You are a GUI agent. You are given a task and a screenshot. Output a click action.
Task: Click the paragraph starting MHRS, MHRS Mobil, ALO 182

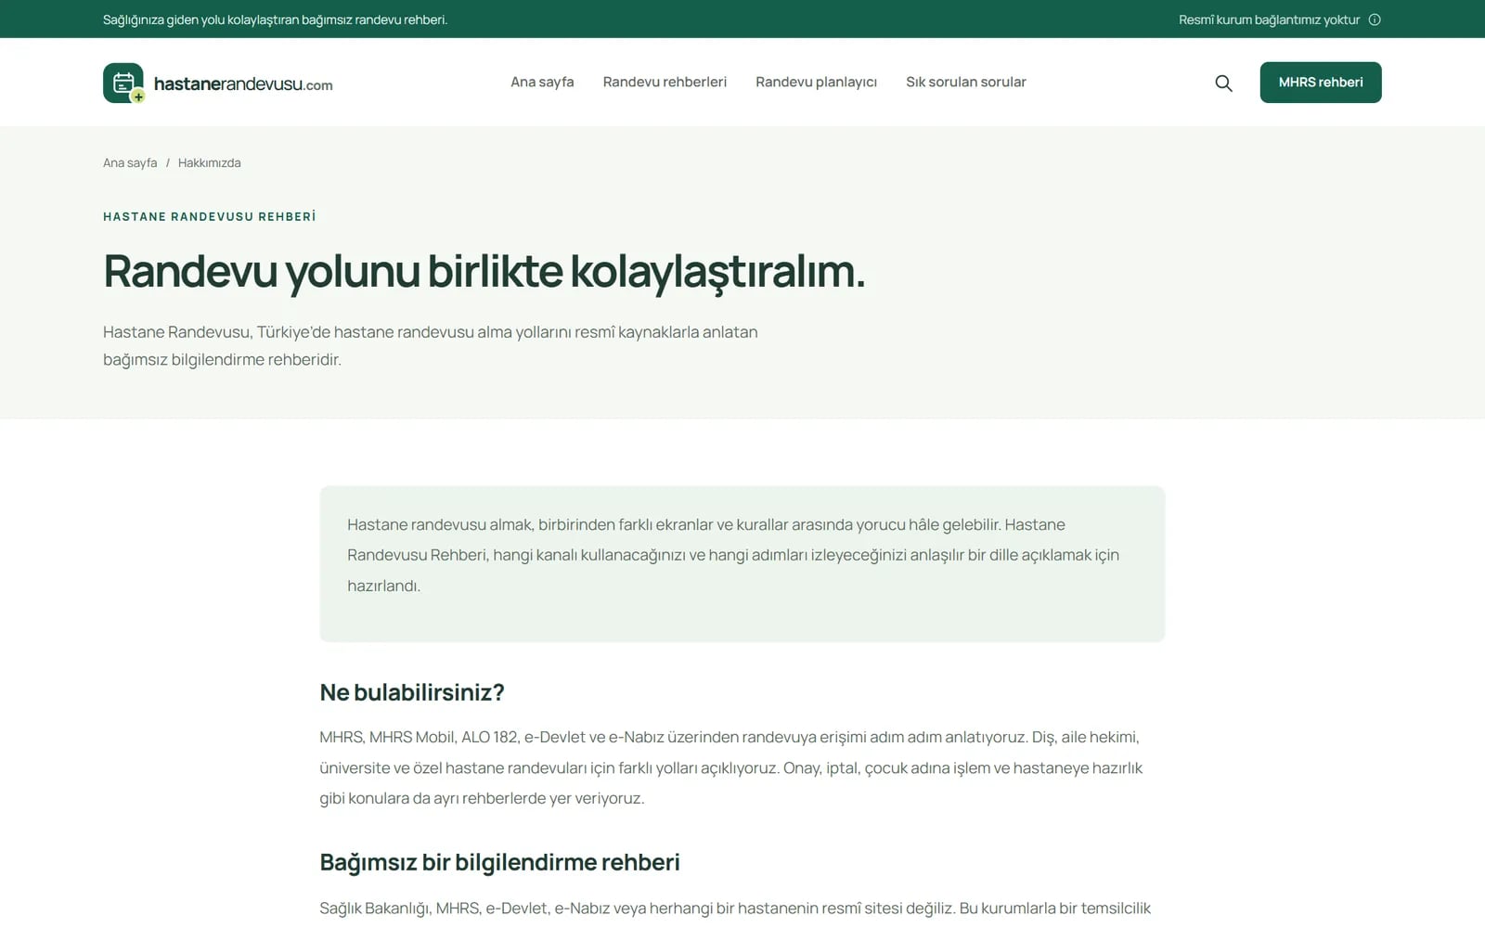(733, 767)
